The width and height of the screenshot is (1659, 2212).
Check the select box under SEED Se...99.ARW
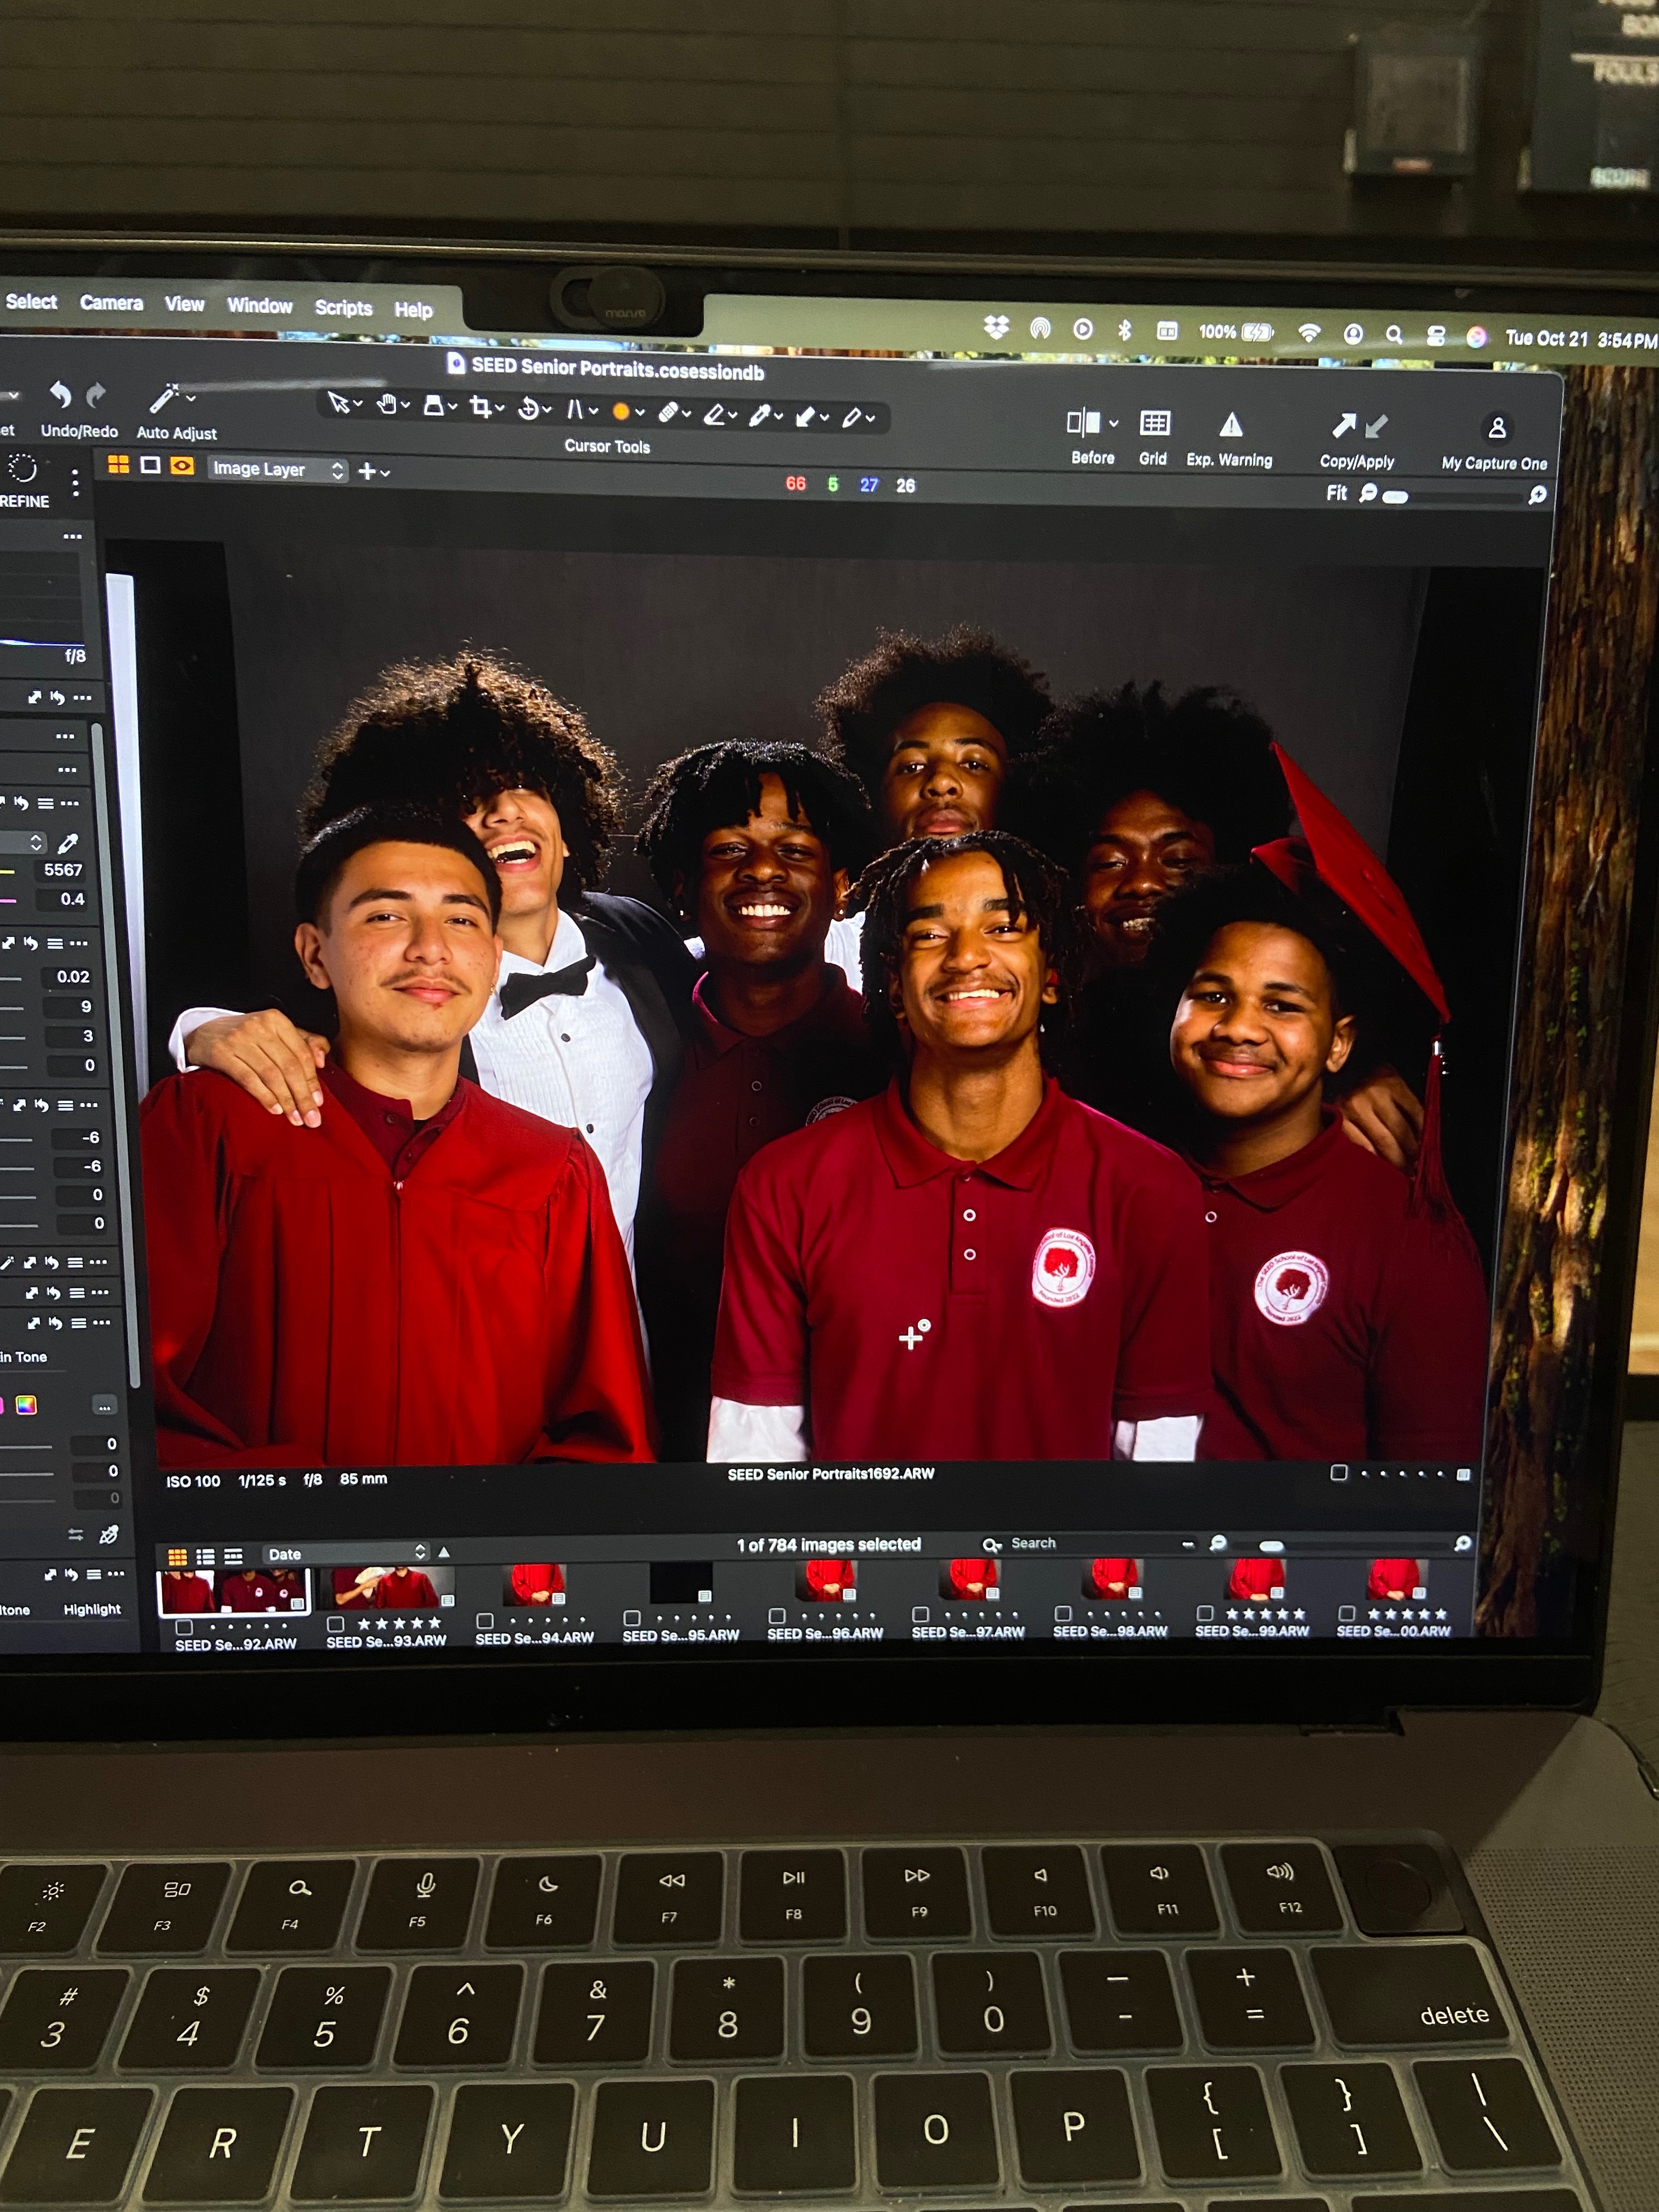tap(1205, 1613)
